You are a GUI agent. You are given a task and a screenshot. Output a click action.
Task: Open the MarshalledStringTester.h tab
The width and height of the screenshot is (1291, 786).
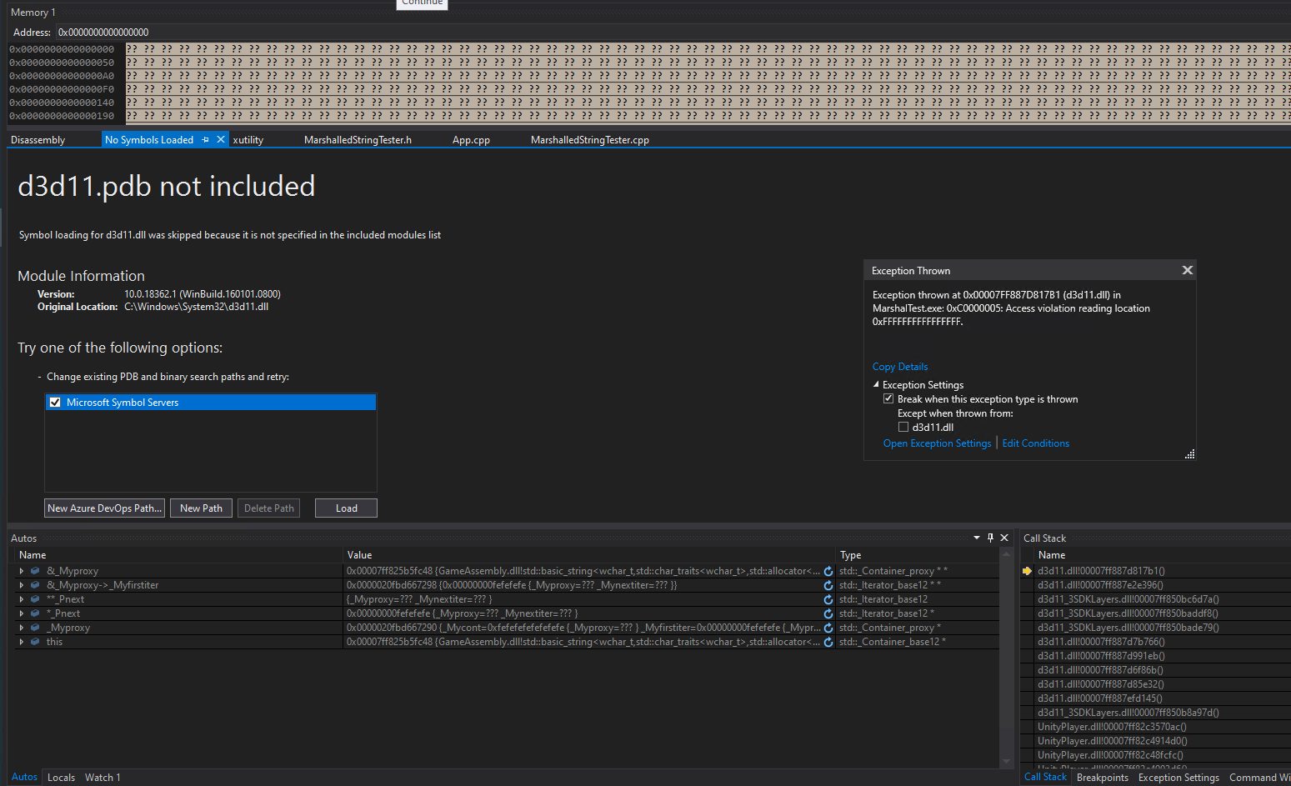click(358, 140)
